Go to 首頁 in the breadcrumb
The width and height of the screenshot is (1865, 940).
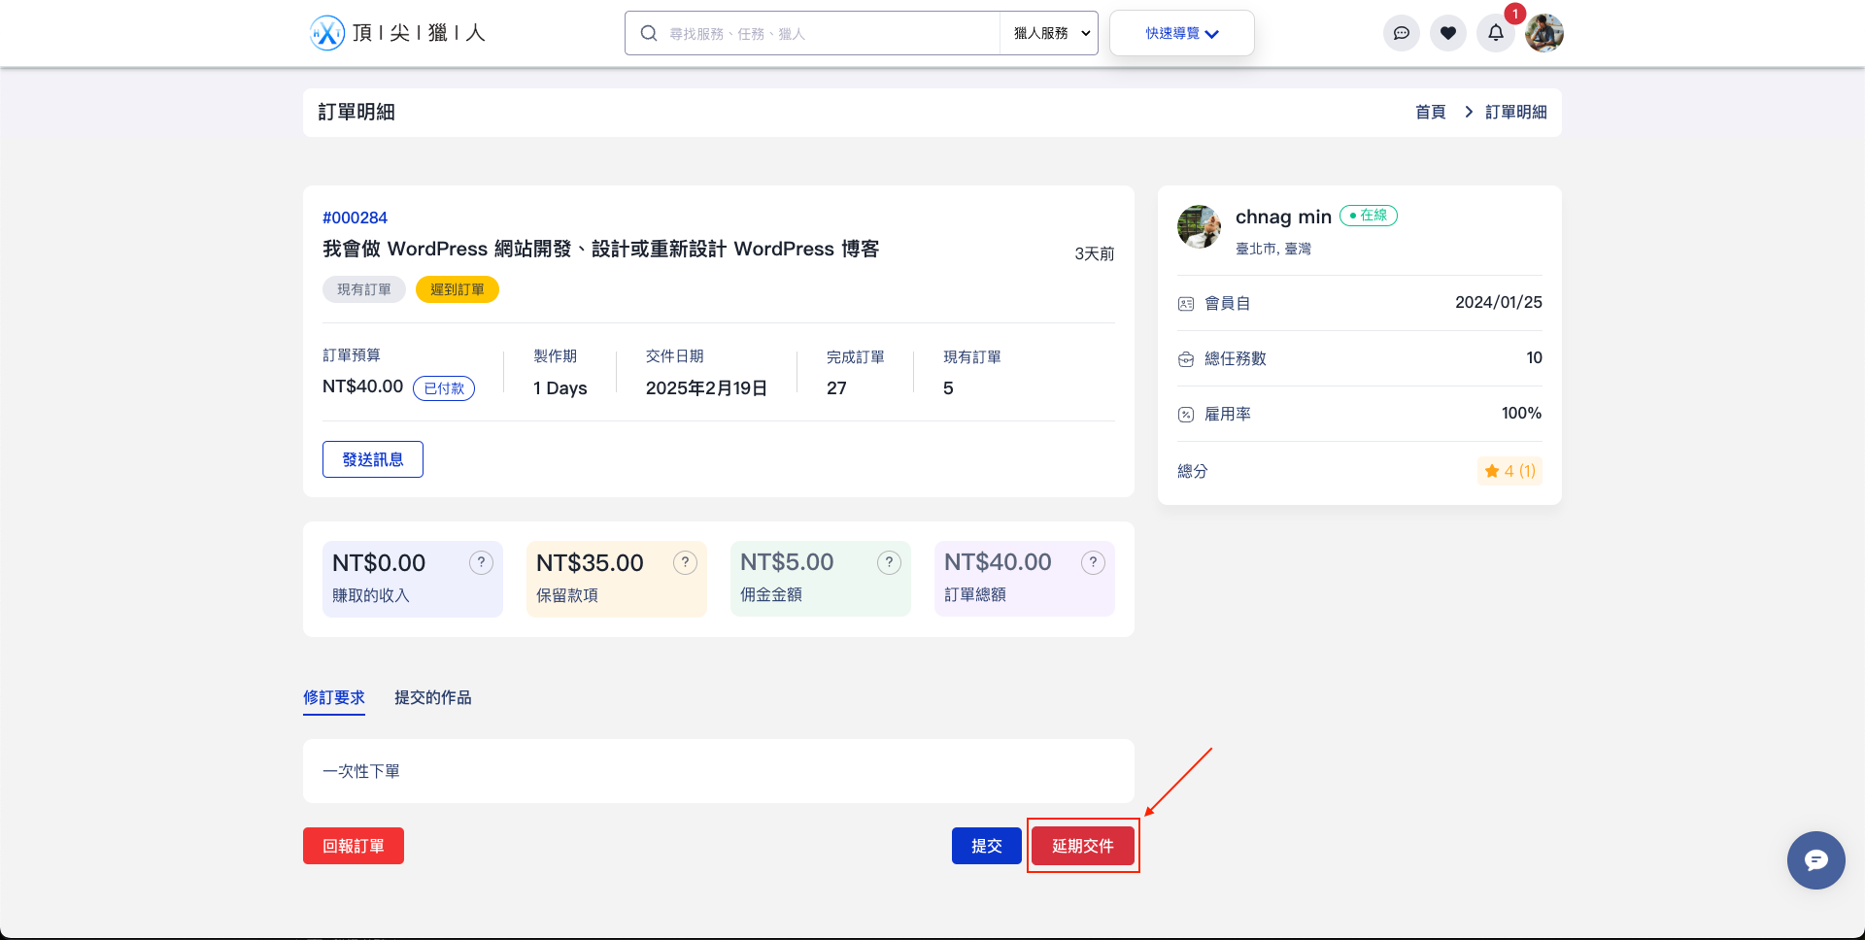coord(1430,113)
